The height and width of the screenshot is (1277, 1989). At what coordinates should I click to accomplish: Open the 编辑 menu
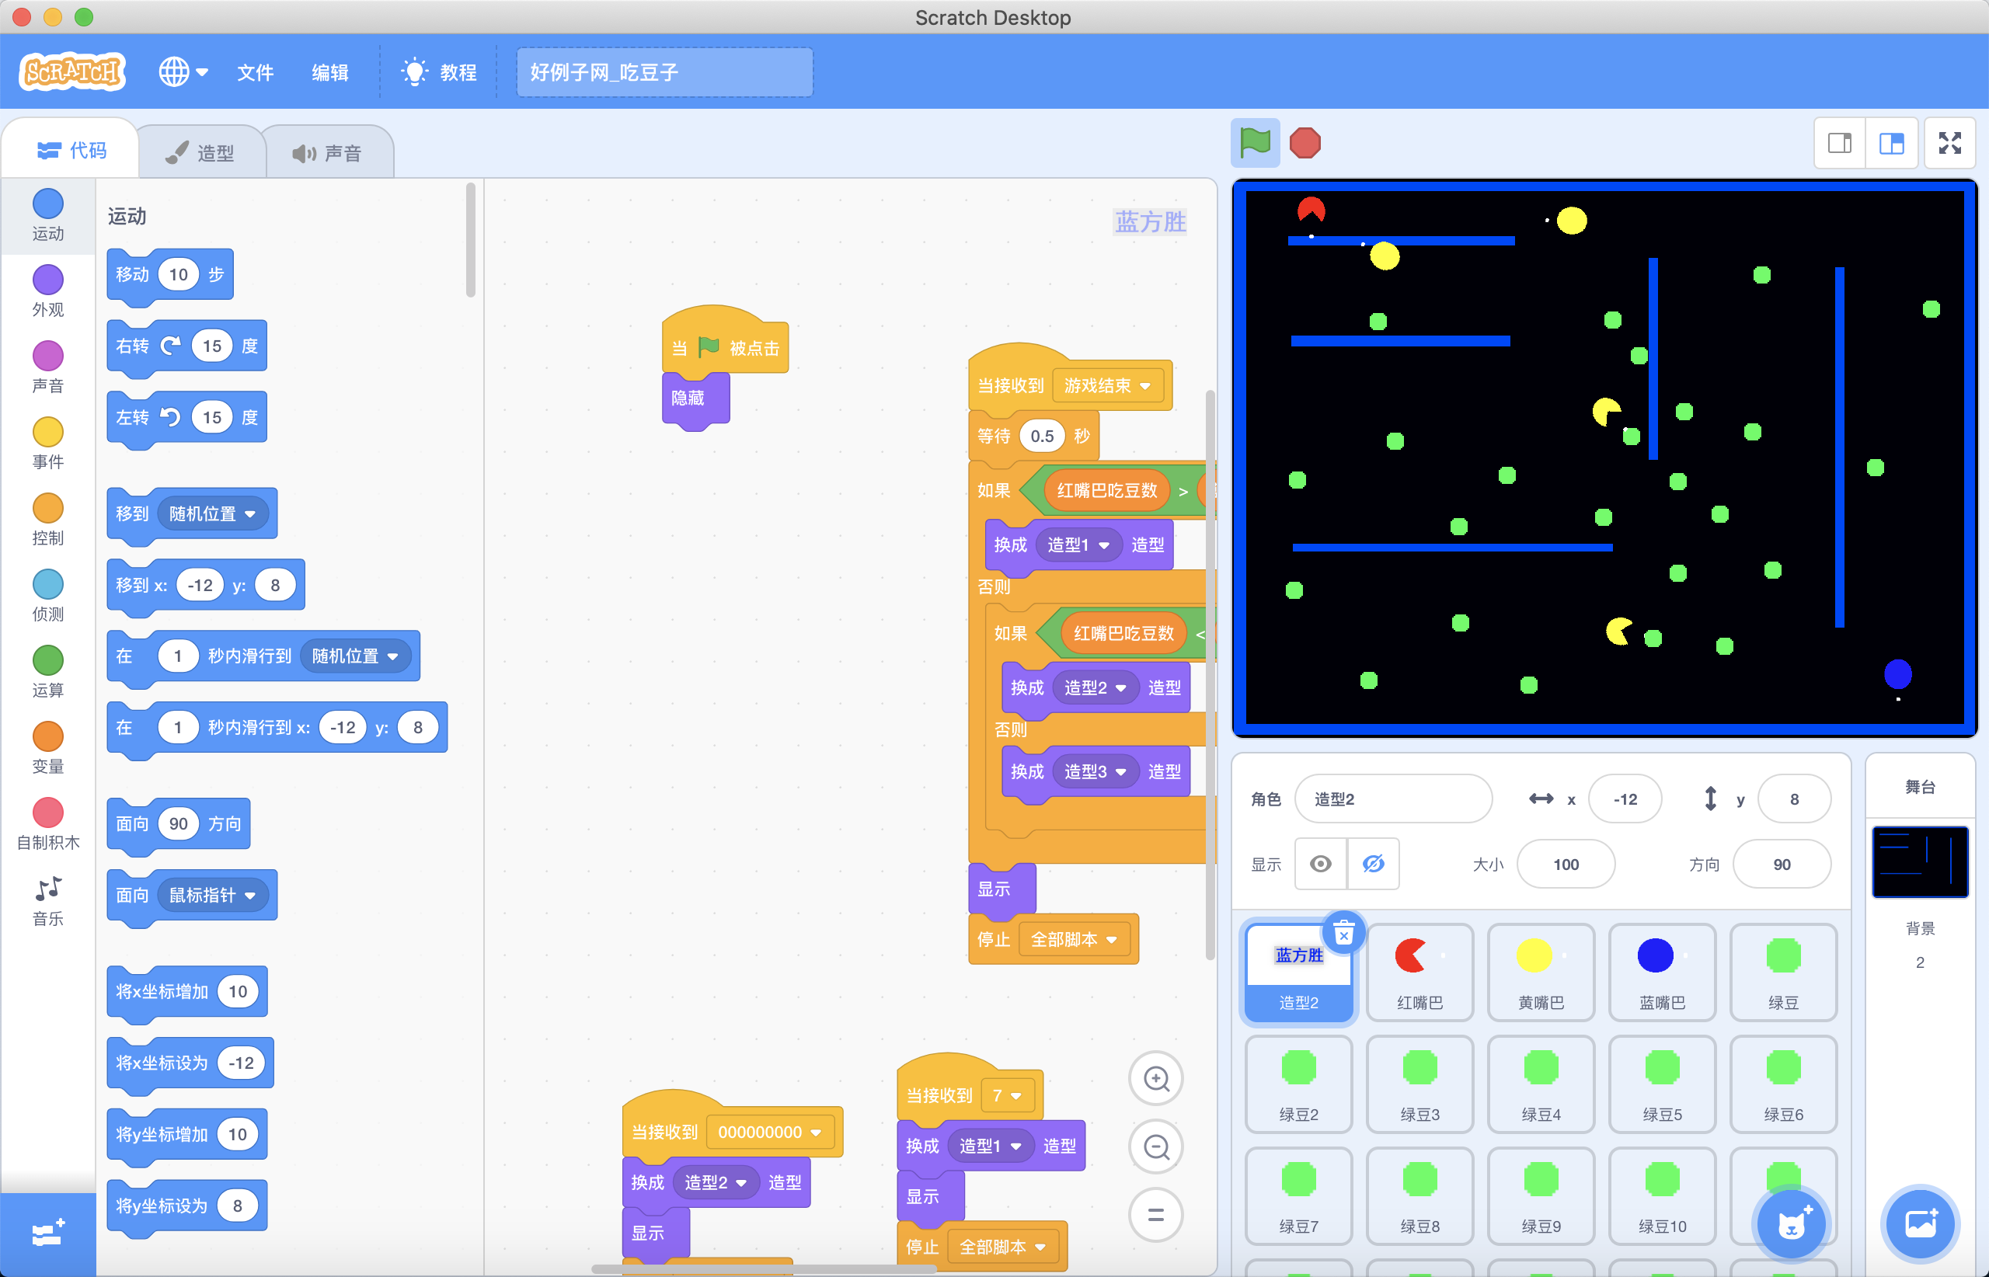click(329, 72)
